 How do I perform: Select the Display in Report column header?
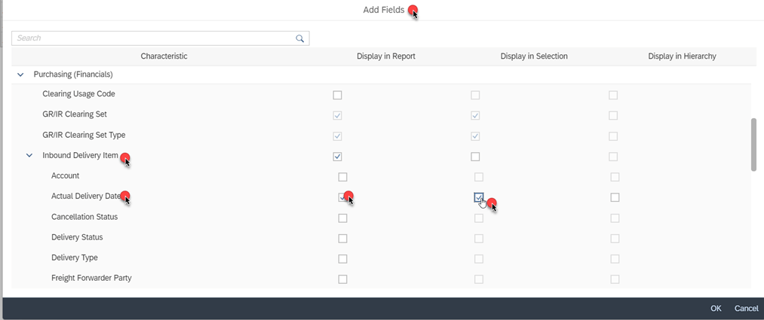click(x=386, y=56)
